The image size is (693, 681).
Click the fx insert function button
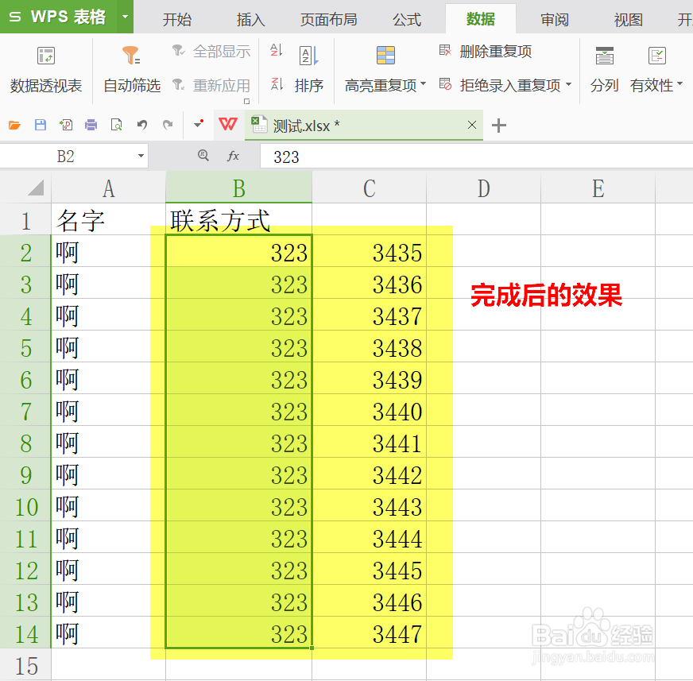233,157
